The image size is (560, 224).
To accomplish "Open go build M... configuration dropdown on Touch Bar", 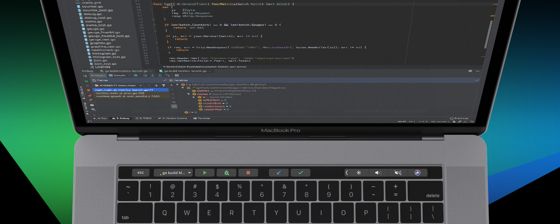I will [x=173, y=173].
